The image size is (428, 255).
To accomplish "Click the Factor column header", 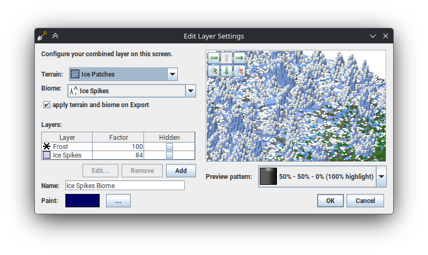I will click(118, 137).
